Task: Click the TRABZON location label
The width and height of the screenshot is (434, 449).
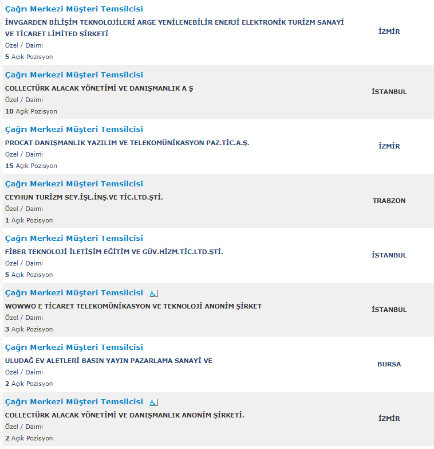Action: coord(389,201)
